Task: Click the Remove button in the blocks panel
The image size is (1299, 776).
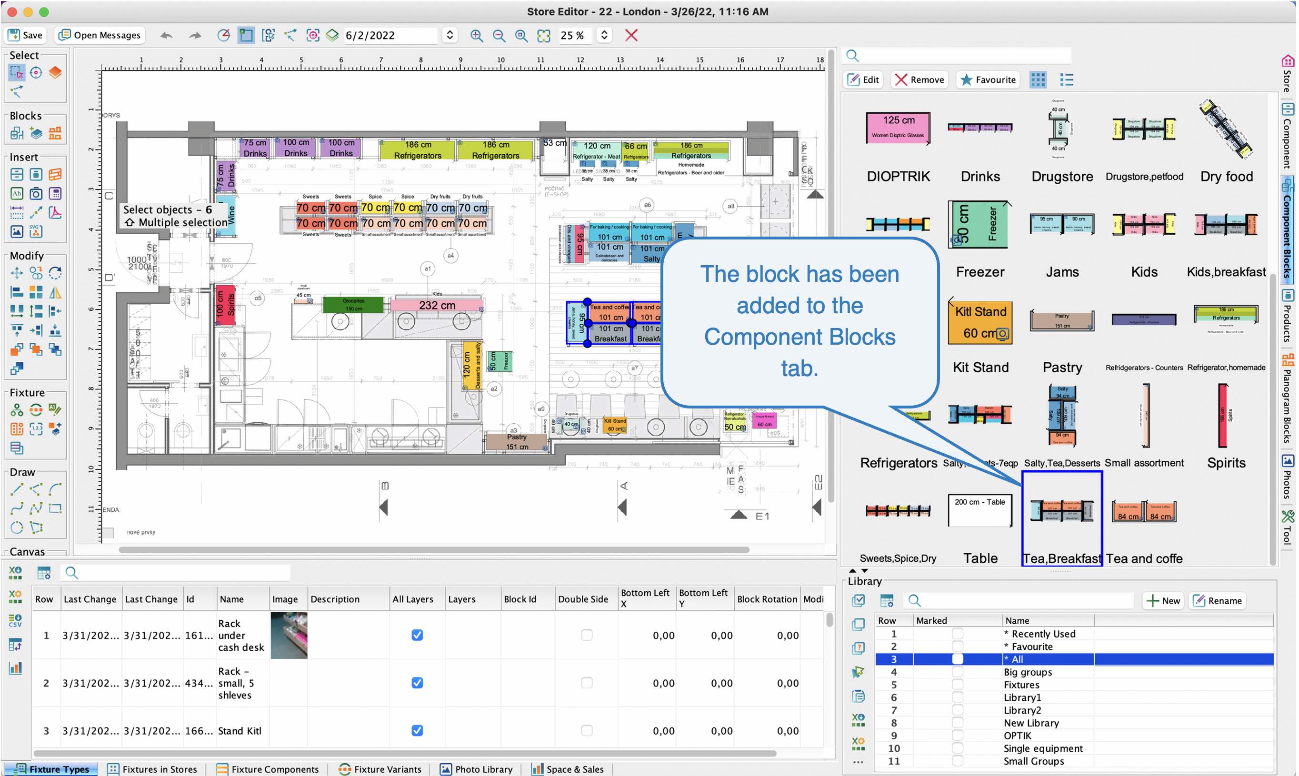Action: [x=919, y=80]
